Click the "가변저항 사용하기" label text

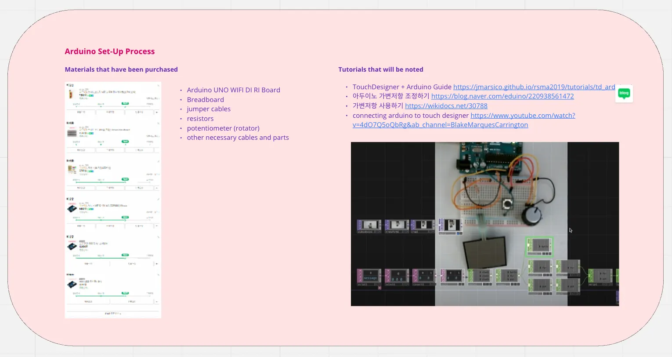point(378,106)
